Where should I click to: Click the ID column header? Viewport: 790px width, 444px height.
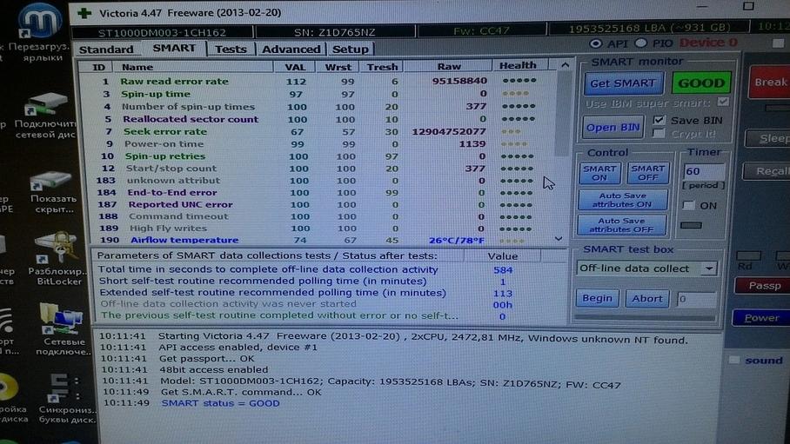coord(98,67)
